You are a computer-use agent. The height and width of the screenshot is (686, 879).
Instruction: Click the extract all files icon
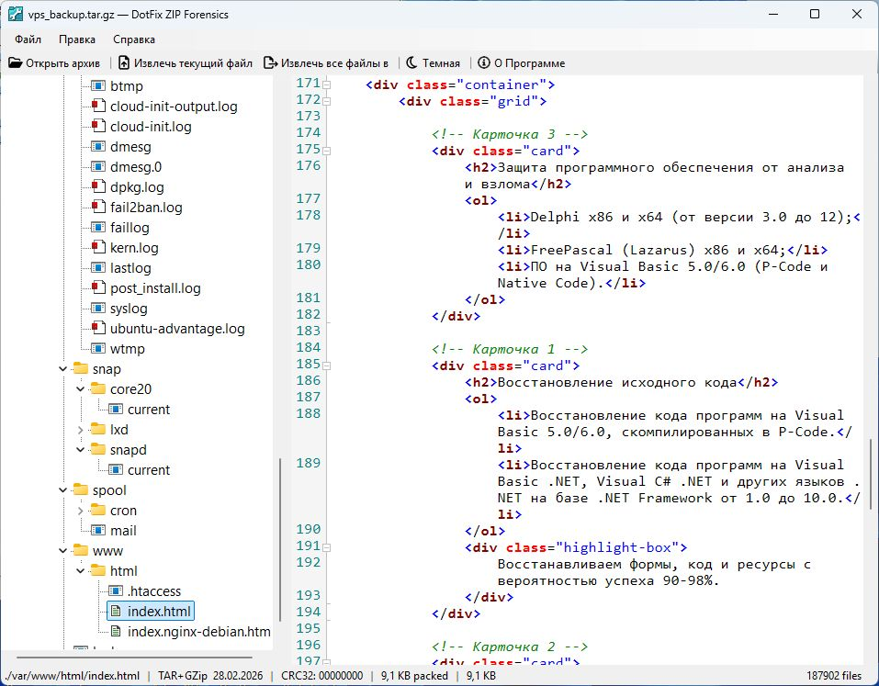coord(271,62)
